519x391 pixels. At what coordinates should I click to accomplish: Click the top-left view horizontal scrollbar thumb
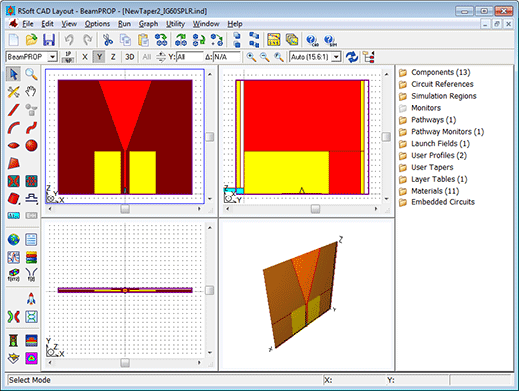(x=125, y=209)
